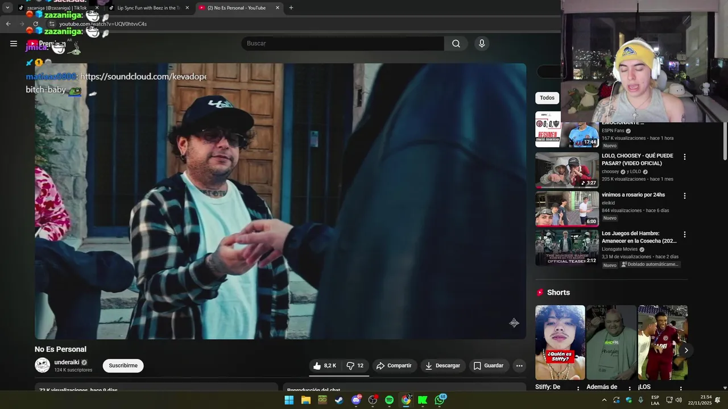Viewport: 728px width, 409px height.
Task: Open WhatsApp from the taskbar
Action: (440, 400)
